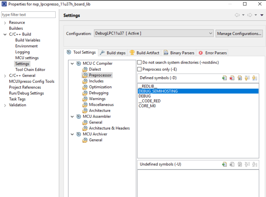Screen dimensions: 266x197
Task: Add a new defined symbol (-D)
Action: click(225, 78)
